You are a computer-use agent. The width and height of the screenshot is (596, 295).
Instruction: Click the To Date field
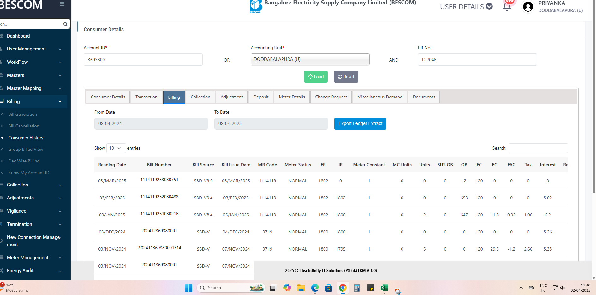271,124
